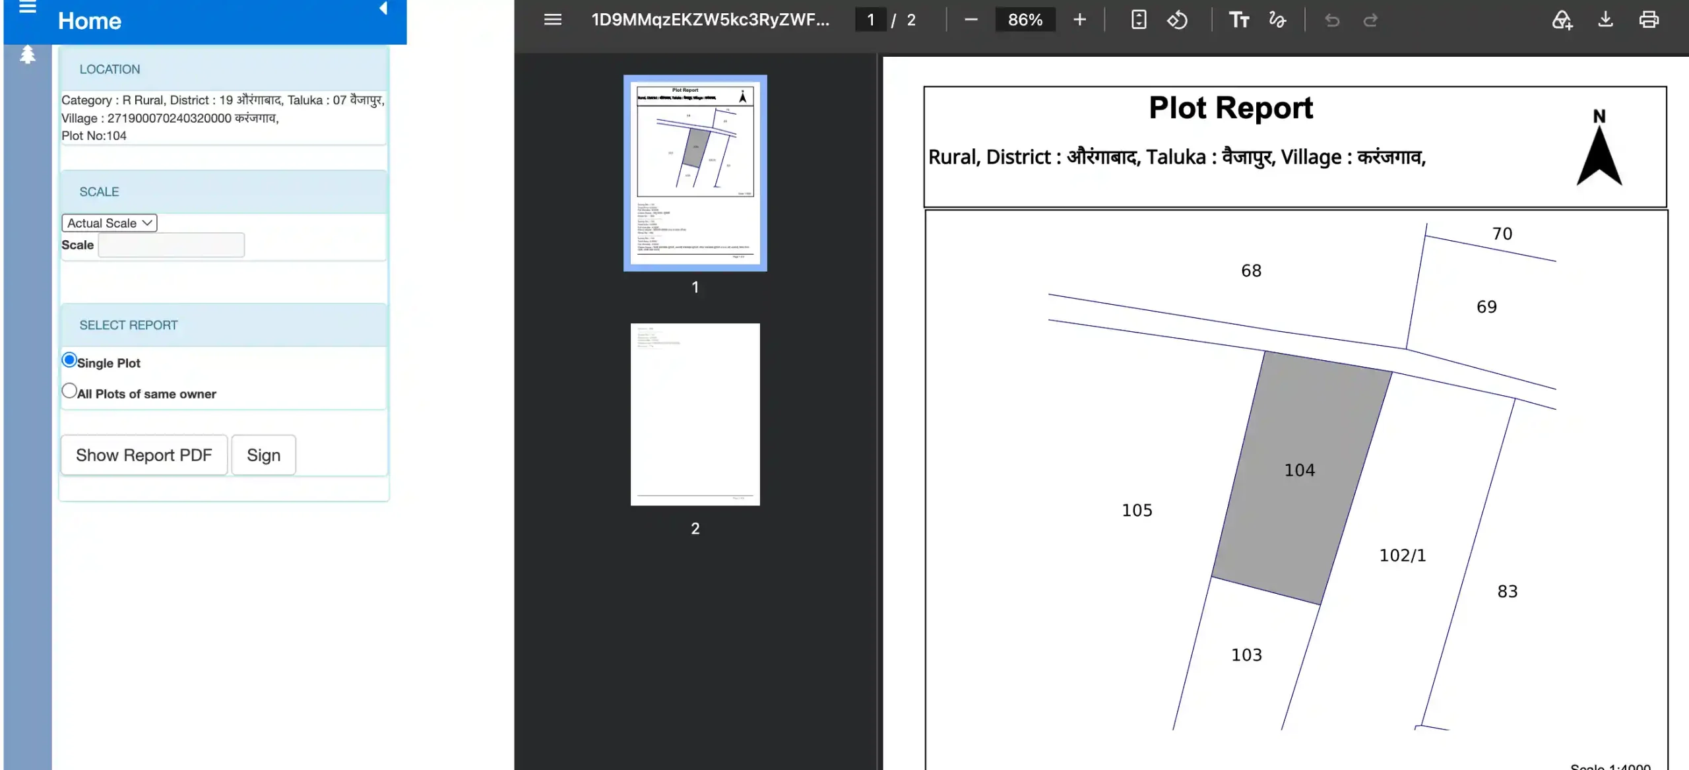Image resolution: width=1689 pixels, height=770 pixels.
Task: Click the plot label 69 on the map
Action: (x=1487, y=307)
